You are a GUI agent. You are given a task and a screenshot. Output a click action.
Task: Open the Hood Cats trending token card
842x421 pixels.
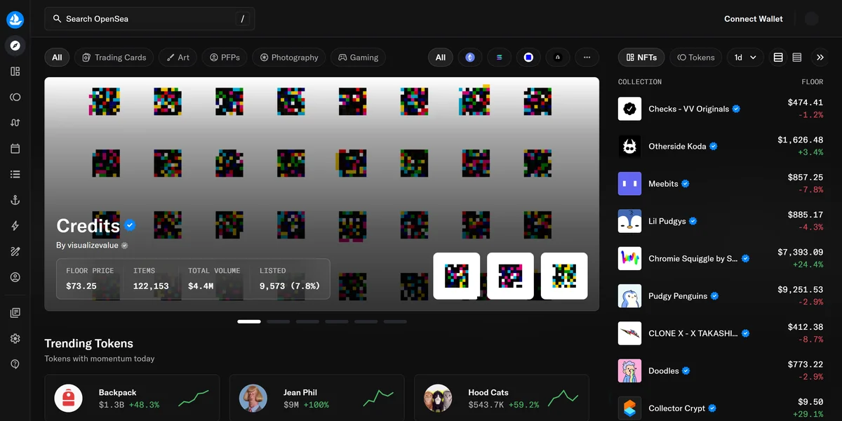point(501,398)
